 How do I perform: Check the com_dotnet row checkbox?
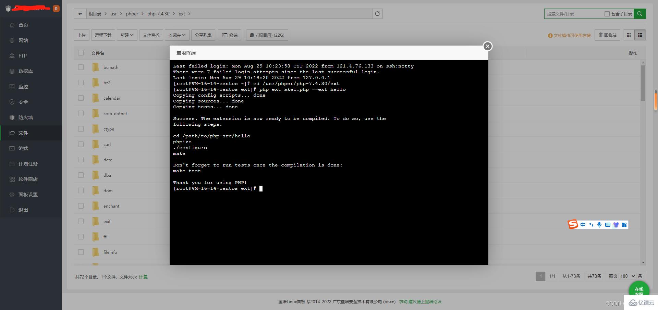(81, 113)
